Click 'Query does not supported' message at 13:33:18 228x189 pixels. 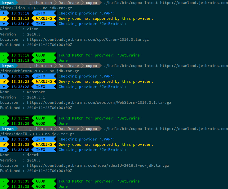point(106,18)
